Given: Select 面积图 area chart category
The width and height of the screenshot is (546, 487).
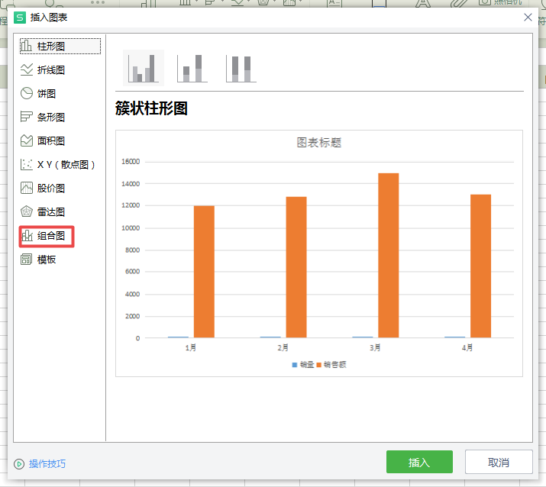Looking at the screenshot, I should (x=51, y=141).
